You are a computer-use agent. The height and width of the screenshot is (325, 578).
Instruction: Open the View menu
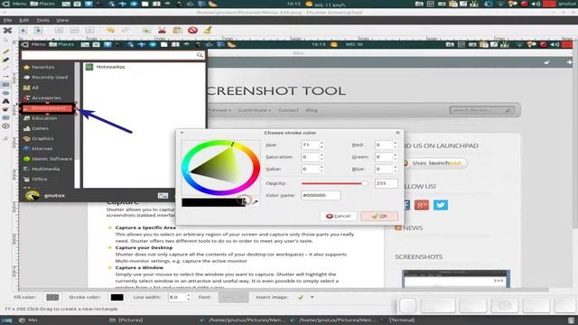pyautogui.click(x=62, y=20)
